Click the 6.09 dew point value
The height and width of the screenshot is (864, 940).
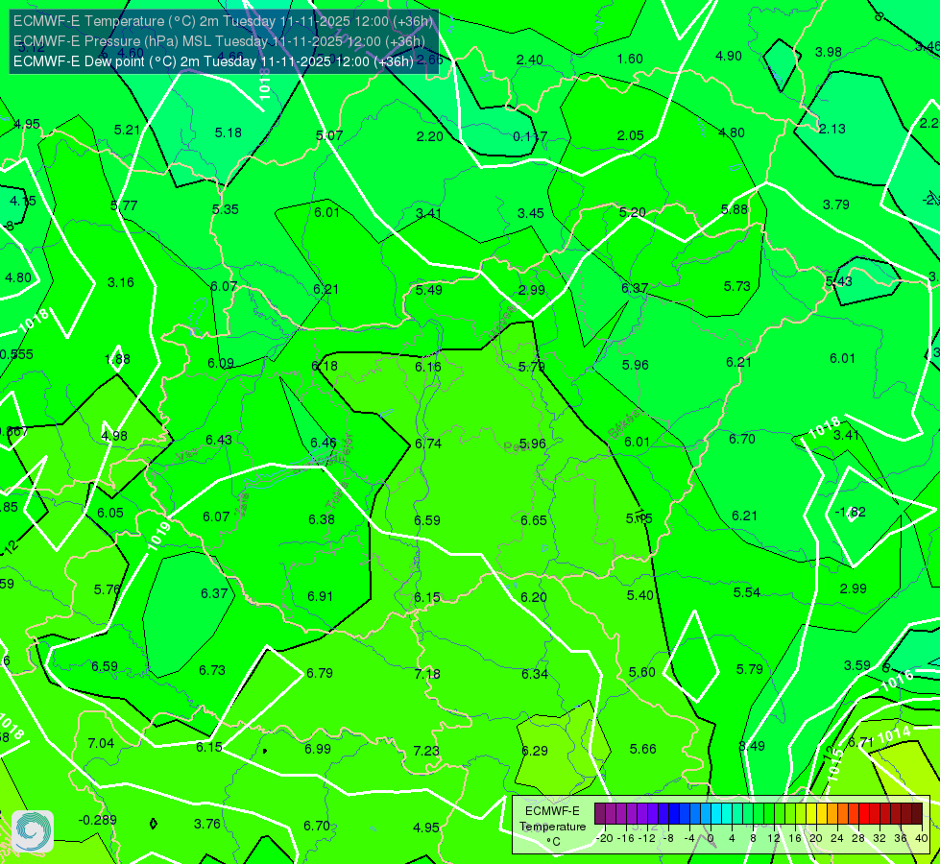coord(221,363)
